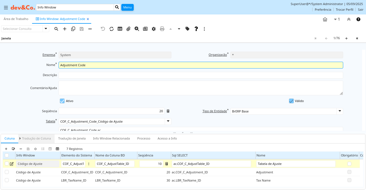Open the Tabela dropdown list
The image size is (366, 190).
(x=168, y=121)
